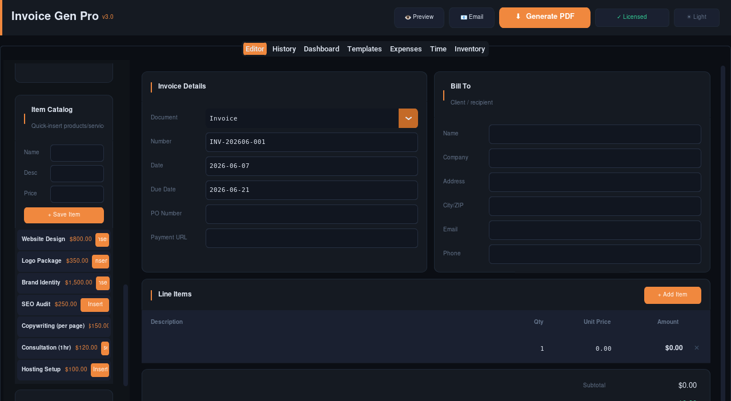
Task: Click the Unit Price column header
Action: coord(597,322)
